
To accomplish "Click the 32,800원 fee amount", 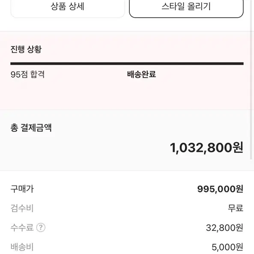I will click(x=224, y=227).
